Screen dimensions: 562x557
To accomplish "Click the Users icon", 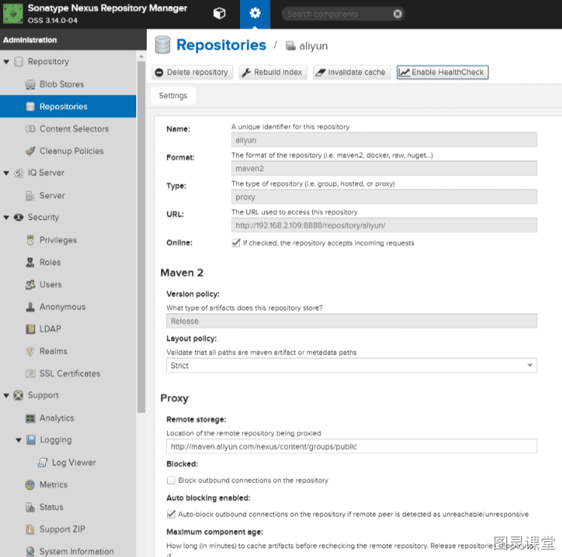I will coord(30,285).
